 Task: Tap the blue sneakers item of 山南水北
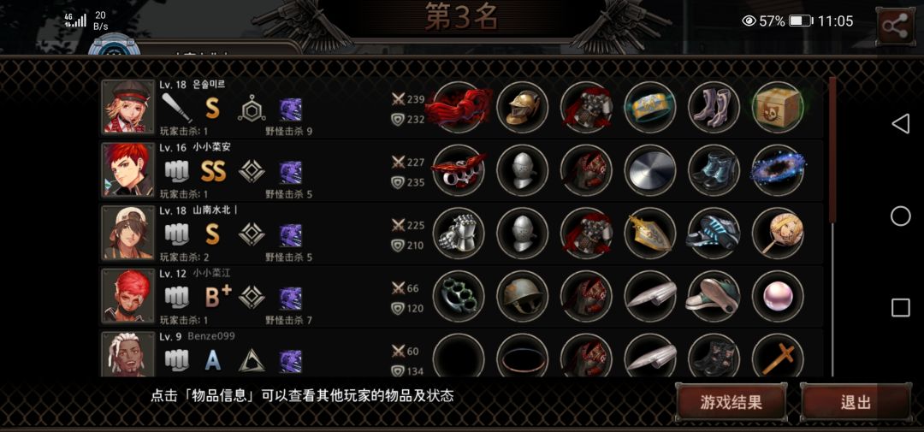click(x=714, y=233)
